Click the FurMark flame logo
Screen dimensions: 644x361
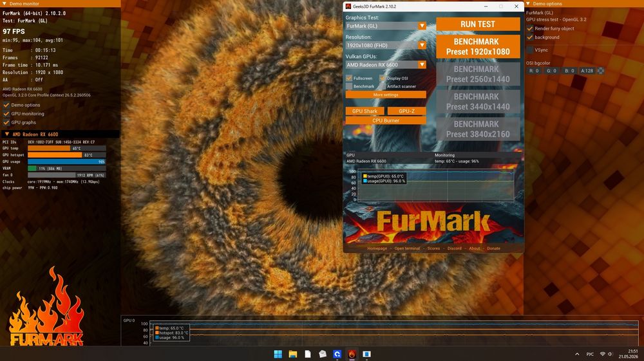[x=46, y=307]
